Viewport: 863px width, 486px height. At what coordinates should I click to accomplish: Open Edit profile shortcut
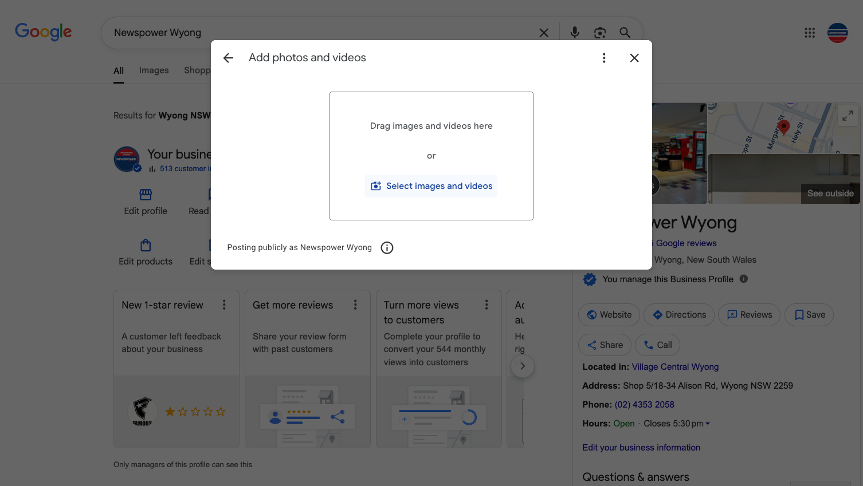click(146, 202)
